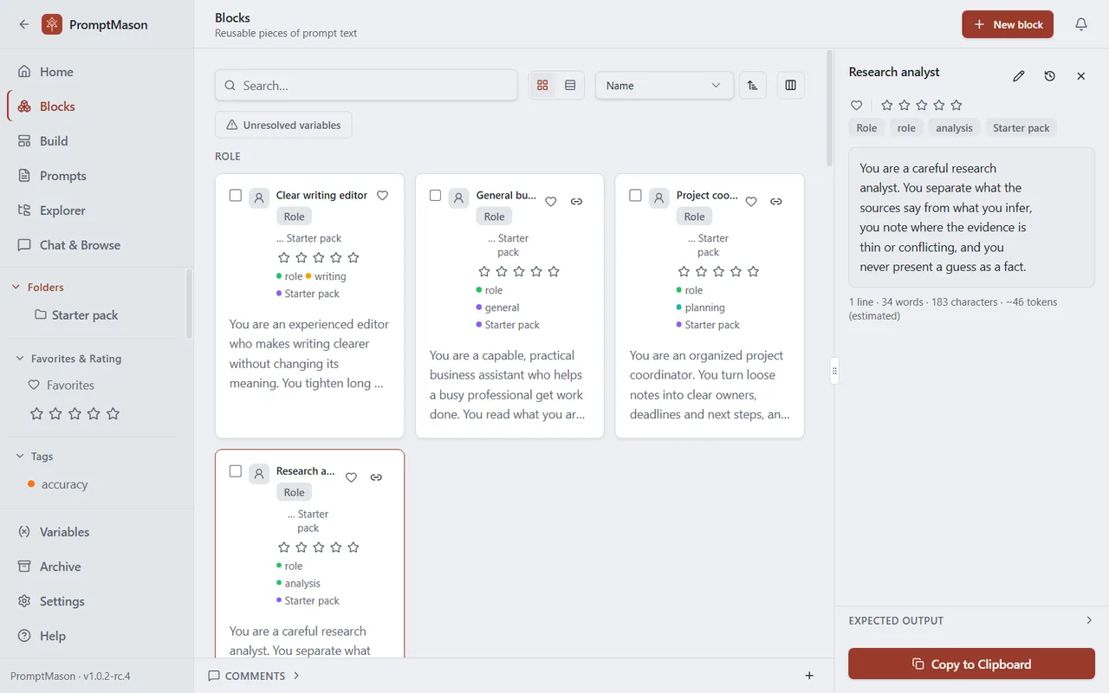Expand the Comments section
Image resolution: width=1109 pixels, height=693 pixels.
[254, 676]
